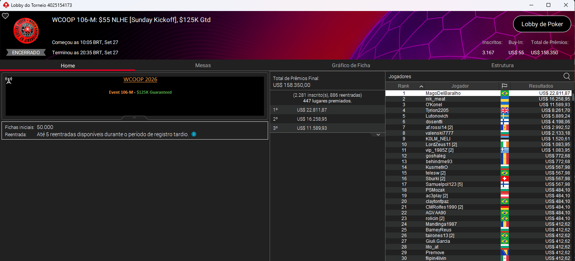Select player ac3play [2]
Viewport: 575px width, 261px height.
pyautogui.click(x=479, y=196)
